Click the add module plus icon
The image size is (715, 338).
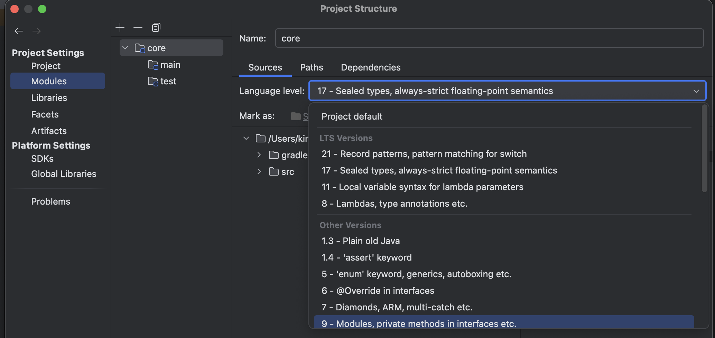click(x=120, y=27)
